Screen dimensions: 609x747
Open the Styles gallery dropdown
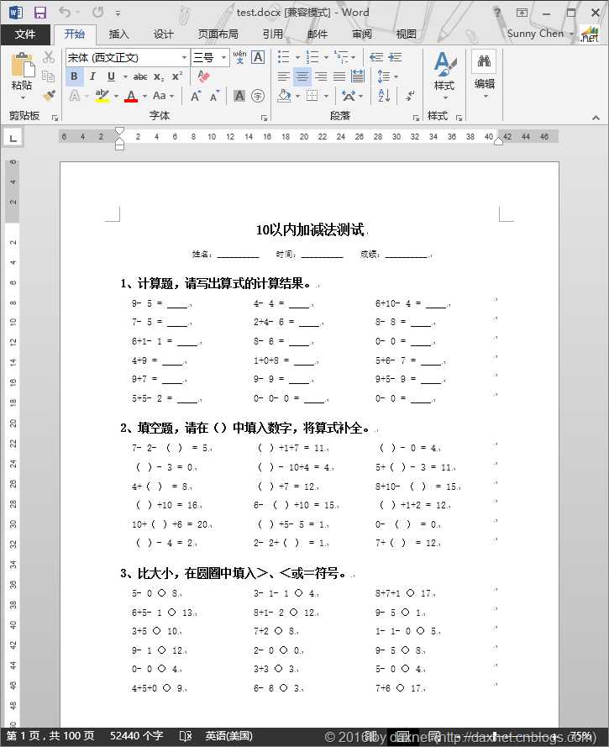coord(444,76)
